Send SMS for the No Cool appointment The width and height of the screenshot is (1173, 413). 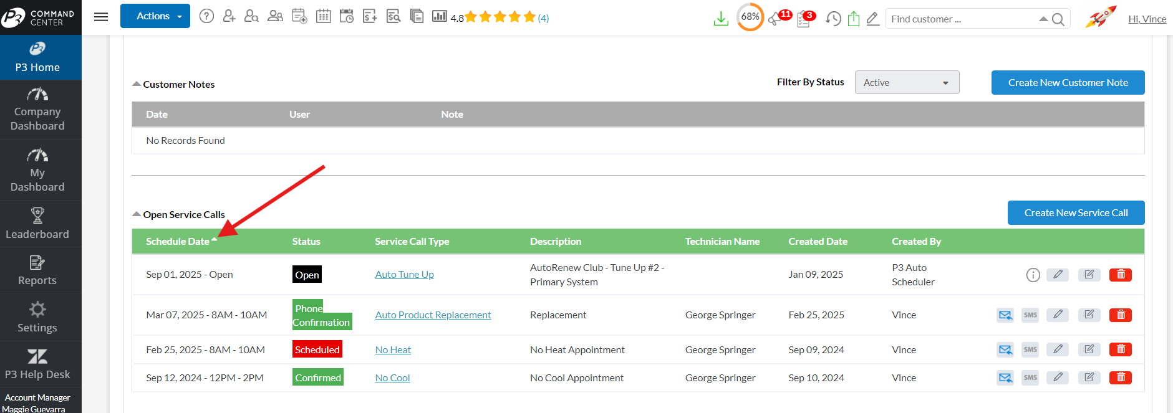point(1030,377)
